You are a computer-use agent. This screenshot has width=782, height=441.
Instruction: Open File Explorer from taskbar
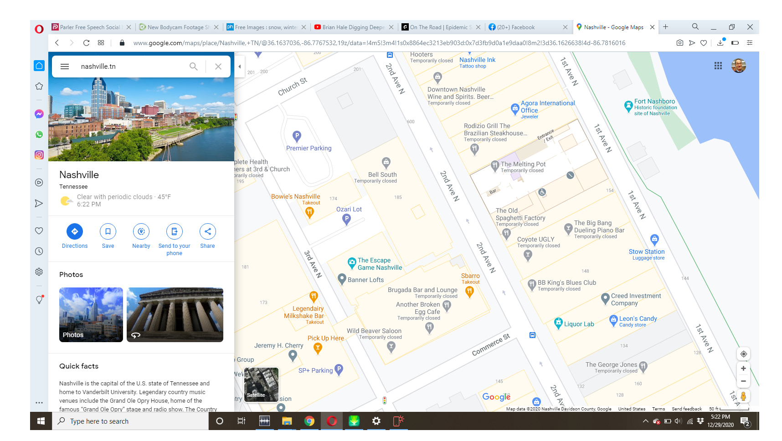point(287,421)
